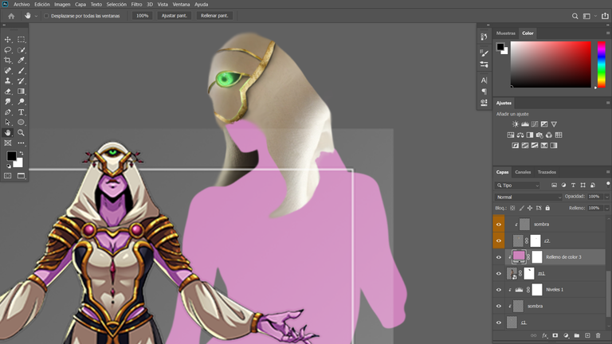Open the Capa menu
The width and height of the screenshot is (612, 344).
point(80,4)
